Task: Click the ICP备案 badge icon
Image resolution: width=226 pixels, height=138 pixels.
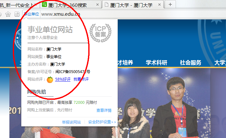Action: 100,33
